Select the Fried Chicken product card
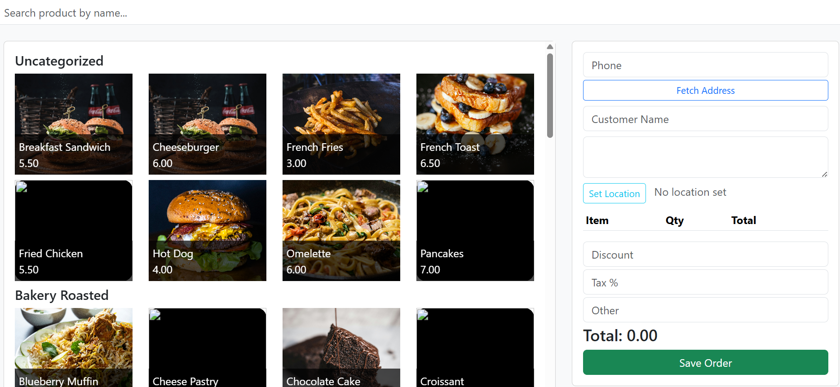The height and width of the screenshot is (387, 840). 74,230
